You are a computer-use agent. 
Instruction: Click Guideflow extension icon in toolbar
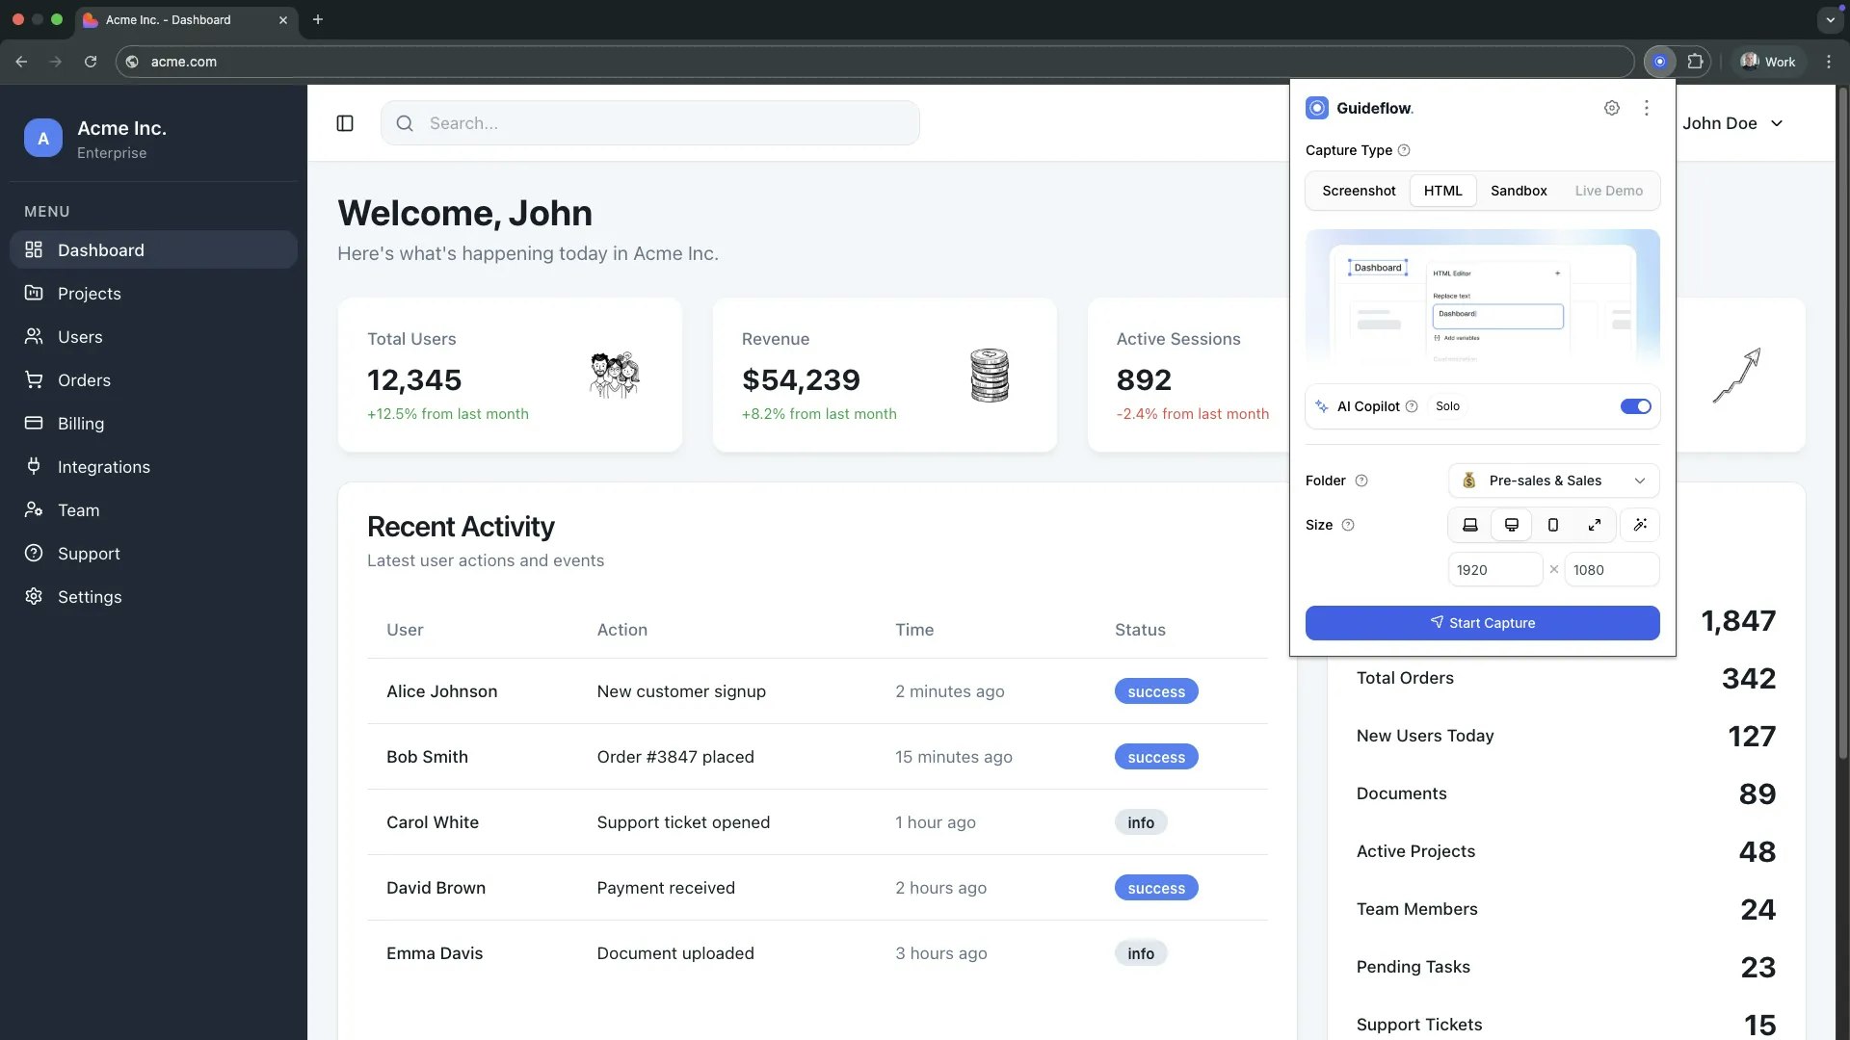(x=1659, y=62)
